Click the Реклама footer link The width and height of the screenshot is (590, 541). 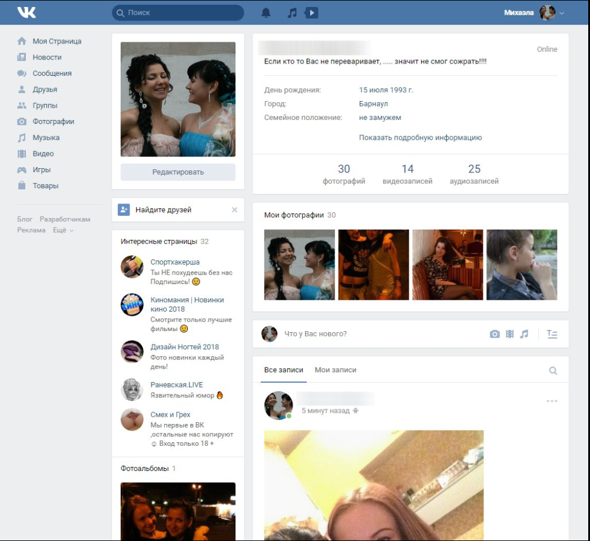[31, 230]
